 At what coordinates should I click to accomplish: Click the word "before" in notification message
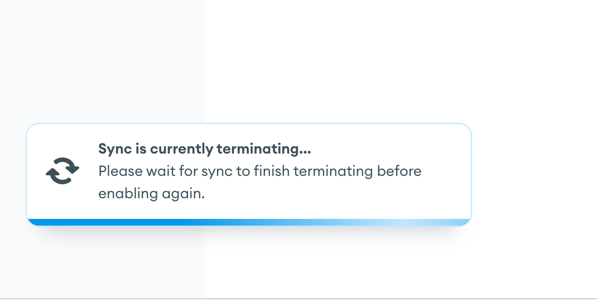[399, 171]
